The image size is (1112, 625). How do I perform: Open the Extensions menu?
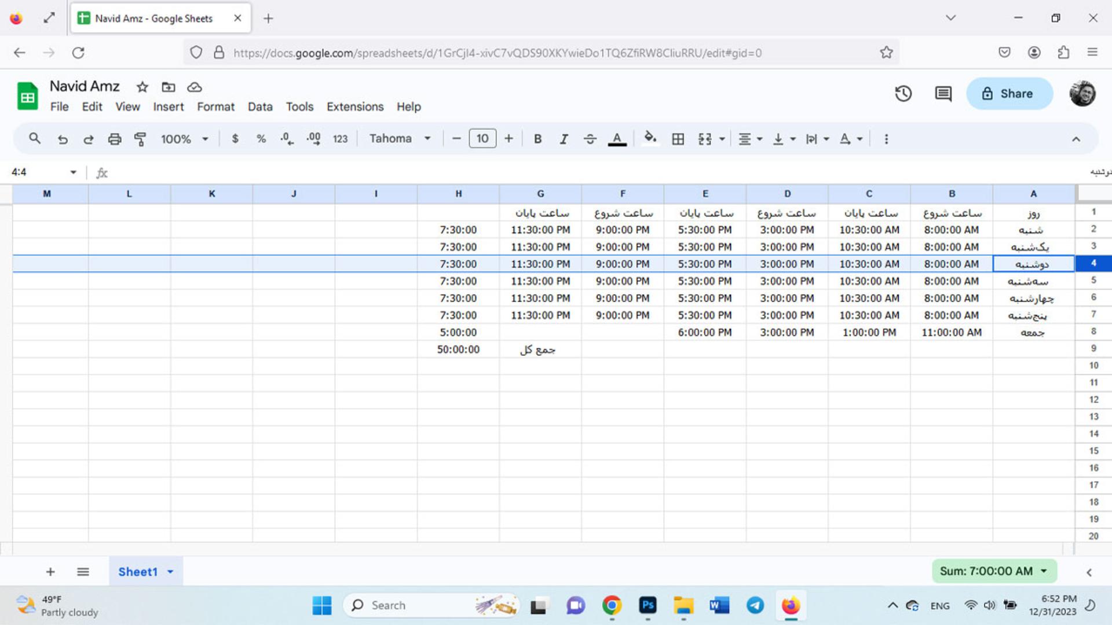pyautogui.click(x=354, y=106)
